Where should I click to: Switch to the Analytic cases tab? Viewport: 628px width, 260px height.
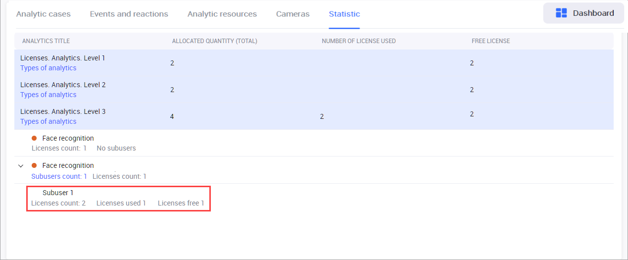44,14
